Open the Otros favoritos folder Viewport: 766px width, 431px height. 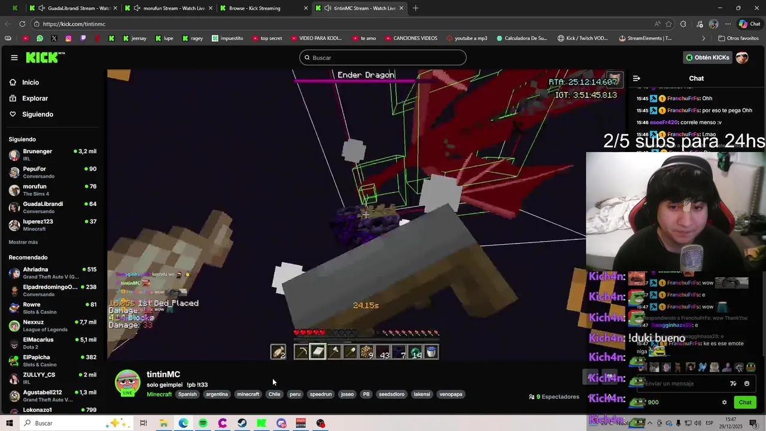click(x=738, y=38)
